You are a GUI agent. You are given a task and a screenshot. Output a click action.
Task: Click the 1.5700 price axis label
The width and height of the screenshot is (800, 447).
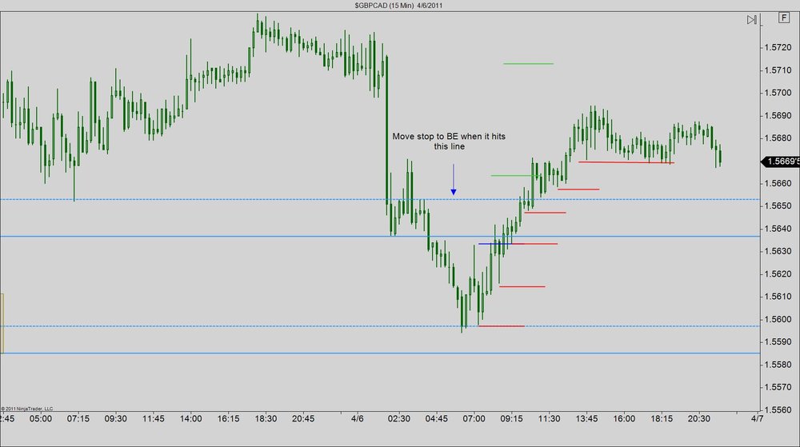pyautogui.click(x=778, y=93)
